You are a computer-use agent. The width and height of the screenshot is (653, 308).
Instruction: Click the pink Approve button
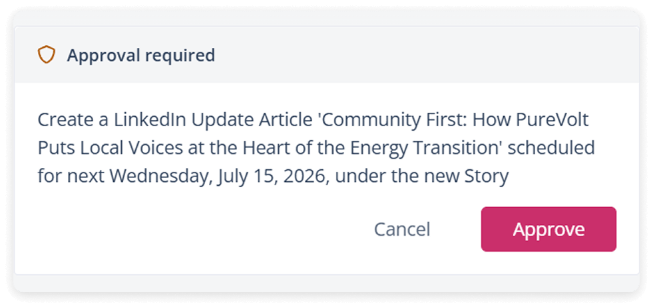pyautogui.click(x=548, y=229)
